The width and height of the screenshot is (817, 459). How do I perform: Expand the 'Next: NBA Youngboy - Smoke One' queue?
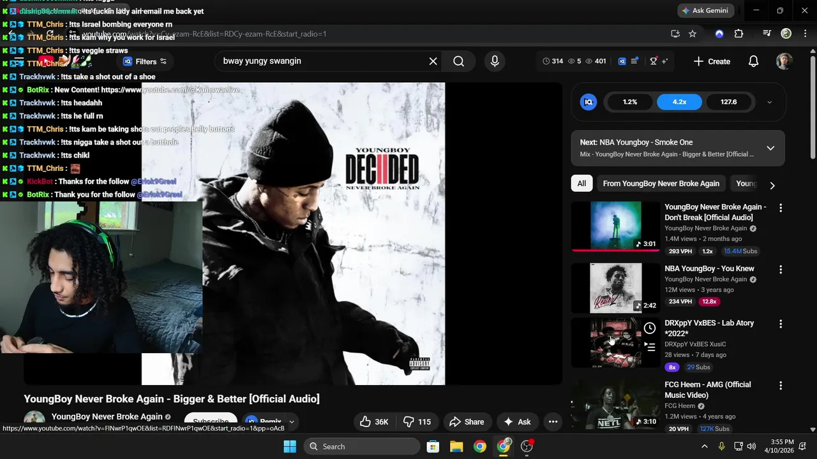click(x=770, y=148)
